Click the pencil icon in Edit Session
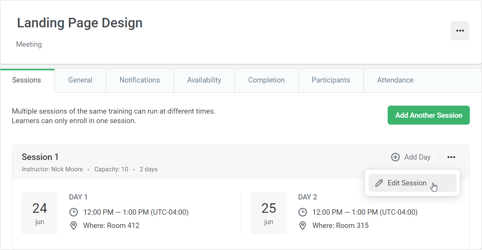 point(379,183)
